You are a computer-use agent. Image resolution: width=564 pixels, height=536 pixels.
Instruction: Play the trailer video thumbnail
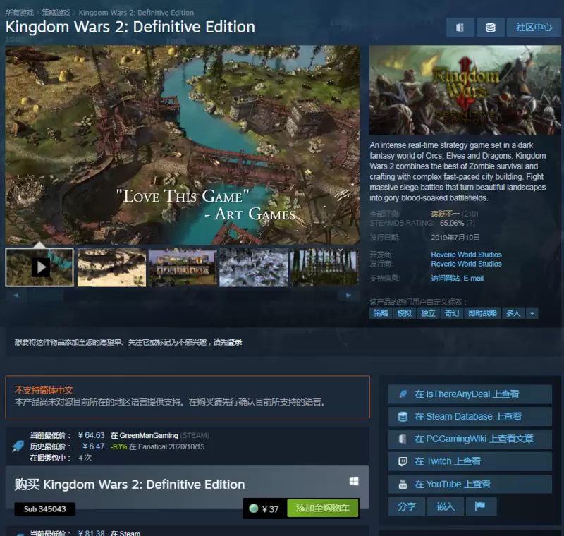pos(39,267)
